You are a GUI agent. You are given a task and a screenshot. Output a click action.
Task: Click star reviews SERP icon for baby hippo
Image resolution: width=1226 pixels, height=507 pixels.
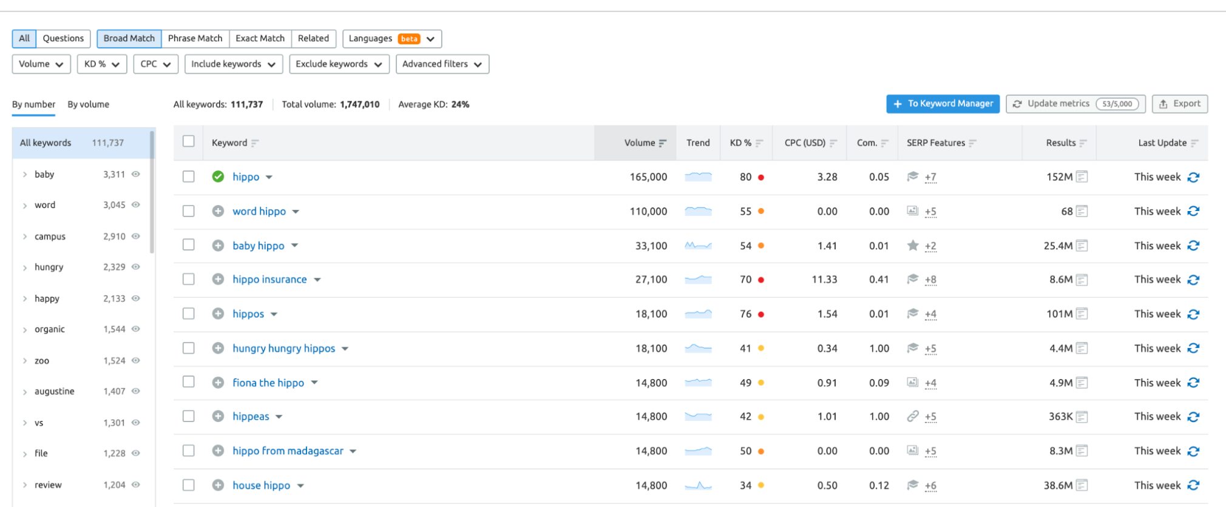912,246
